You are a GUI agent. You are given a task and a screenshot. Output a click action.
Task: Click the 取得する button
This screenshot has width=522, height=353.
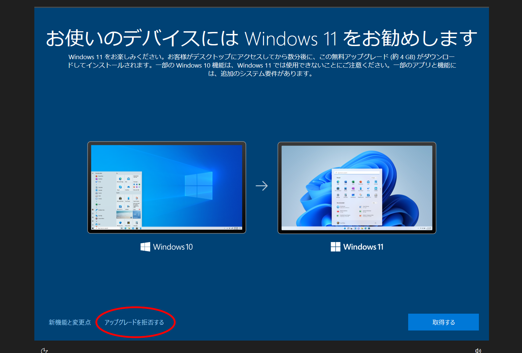[443, 322]
